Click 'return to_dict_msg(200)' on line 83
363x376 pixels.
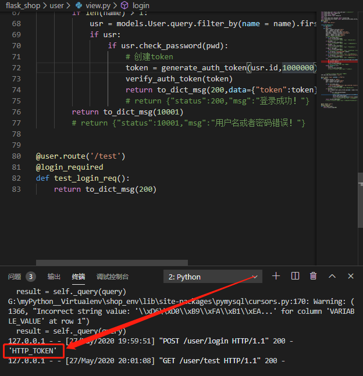point(105,189)
